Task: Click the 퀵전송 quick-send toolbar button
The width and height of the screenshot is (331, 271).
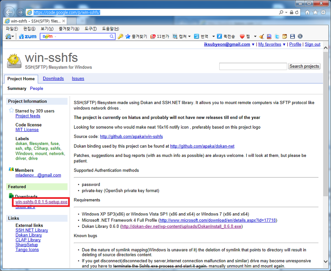Action: [x=226, y=37]
